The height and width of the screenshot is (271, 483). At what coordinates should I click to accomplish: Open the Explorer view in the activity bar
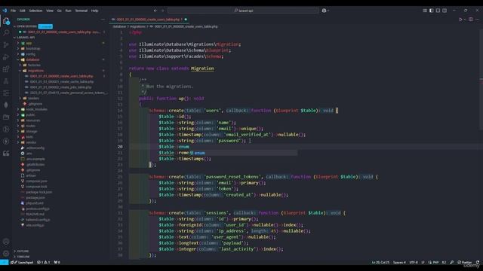[x=6, y=21]
